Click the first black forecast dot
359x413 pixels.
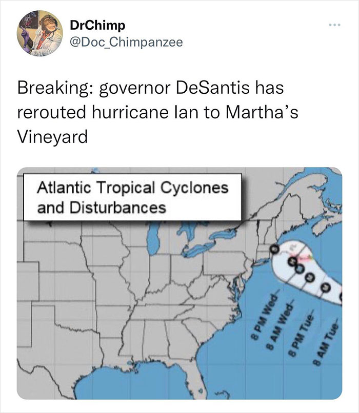click(x=274, y=249)
